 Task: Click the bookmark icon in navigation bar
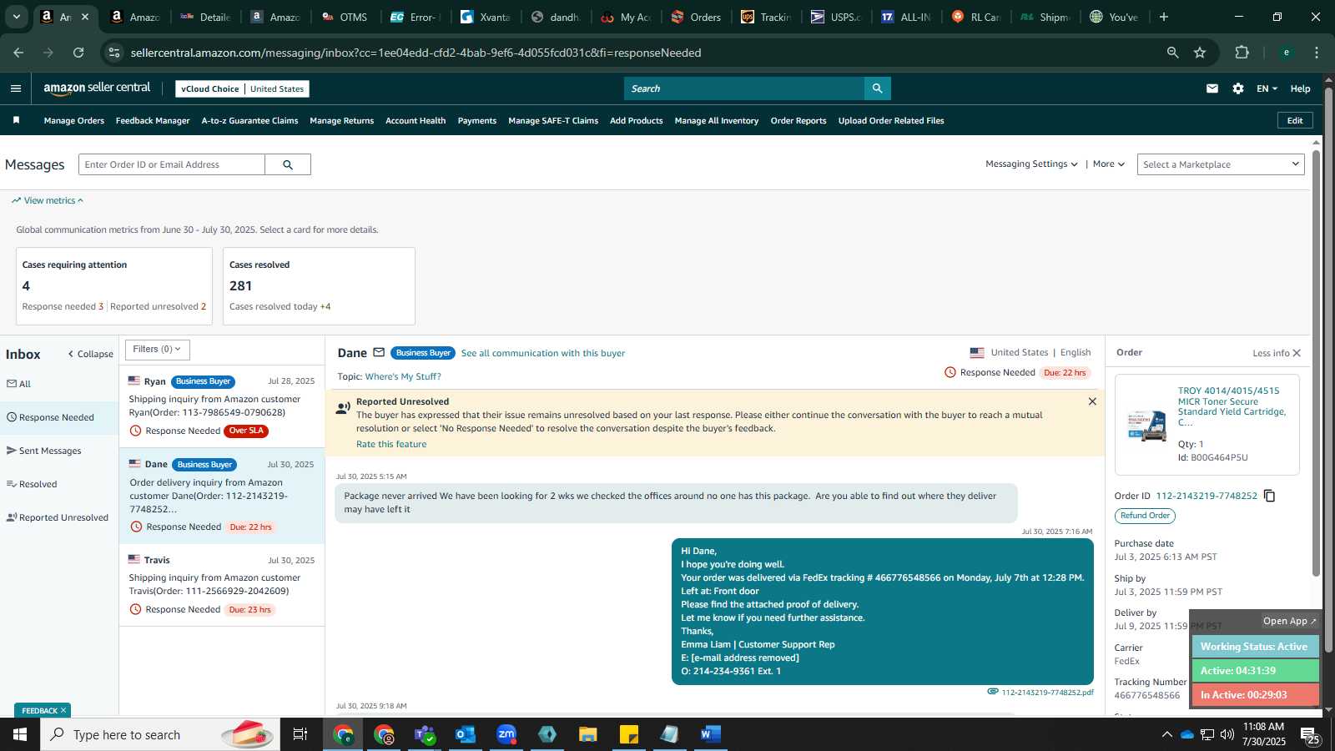click(16, 120)
